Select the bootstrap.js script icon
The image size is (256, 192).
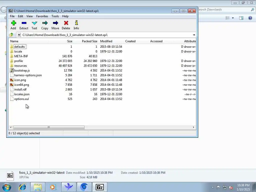[x=11, y=70]
